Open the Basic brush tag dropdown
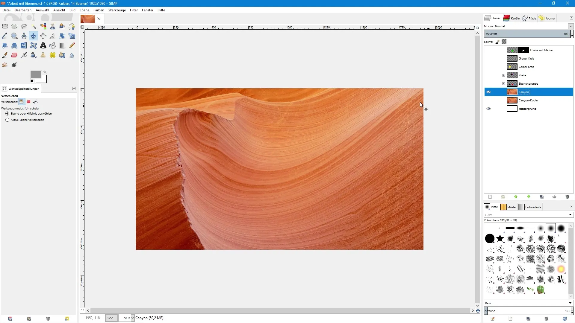The height and width of the screenshot is (323, 575). 529,303
